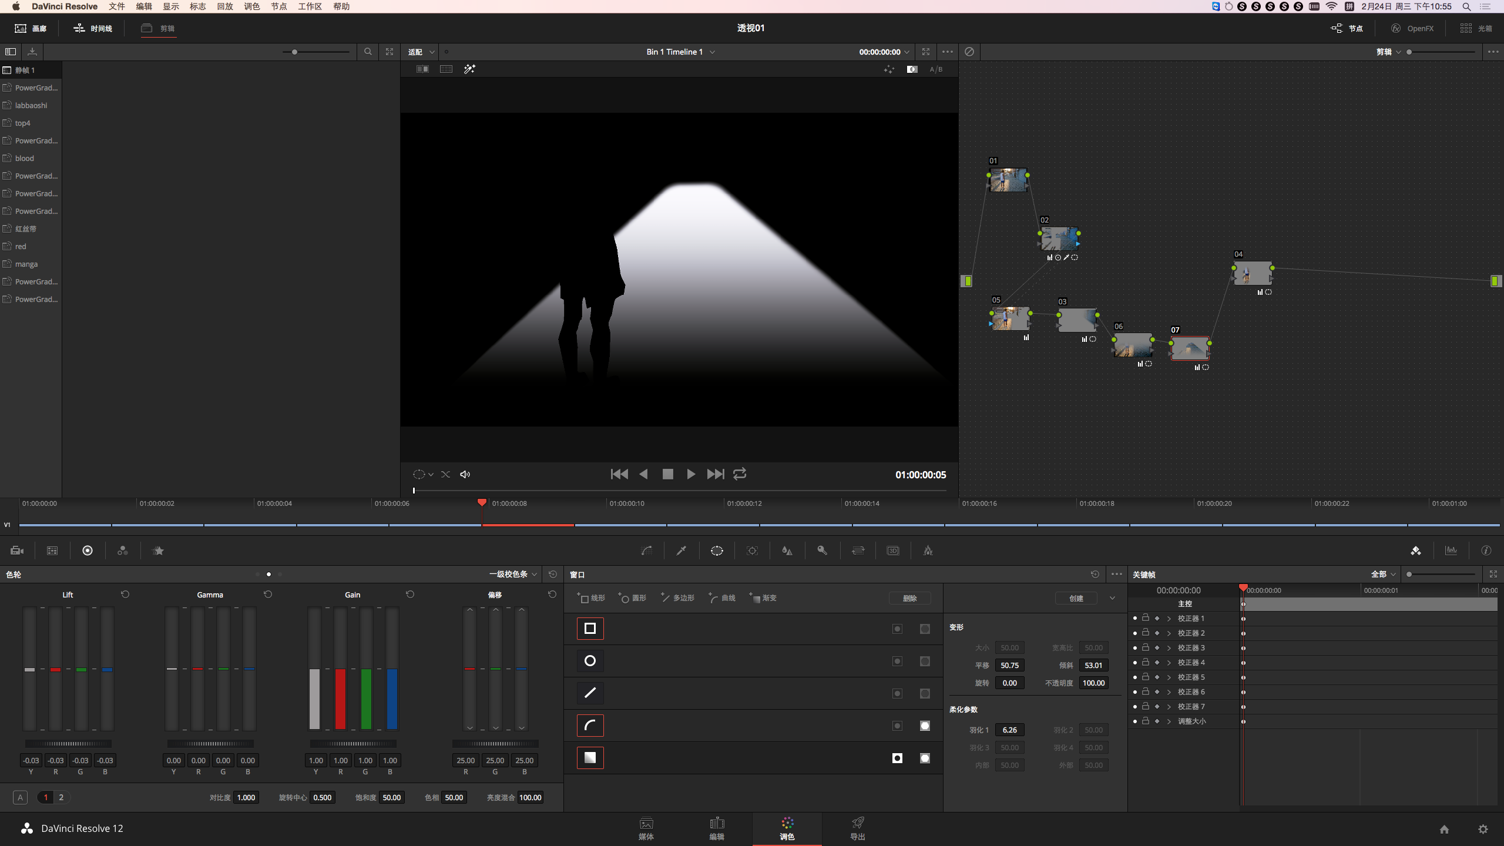
Task: Select node 04 thumbnail in graph
Action: point(1253,273)
